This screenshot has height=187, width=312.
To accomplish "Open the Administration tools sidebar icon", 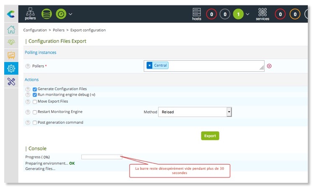I will coord(11,81).
